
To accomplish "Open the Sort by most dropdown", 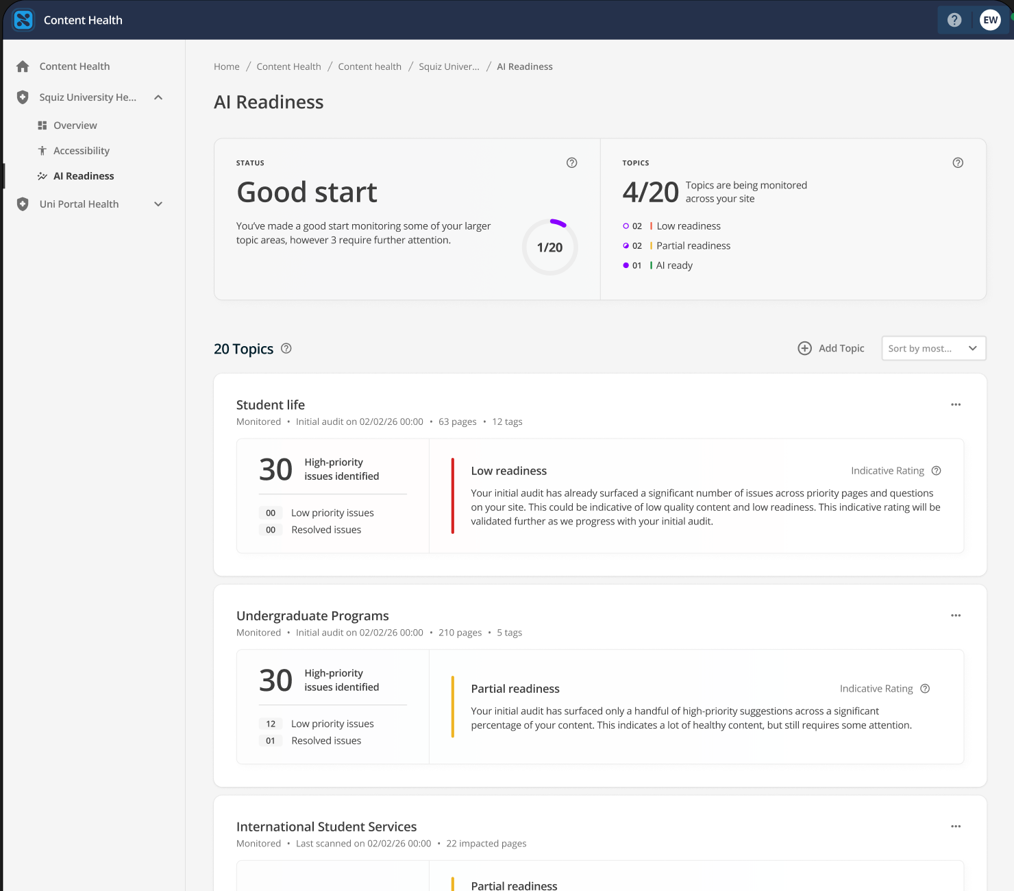I will (933, 348).
